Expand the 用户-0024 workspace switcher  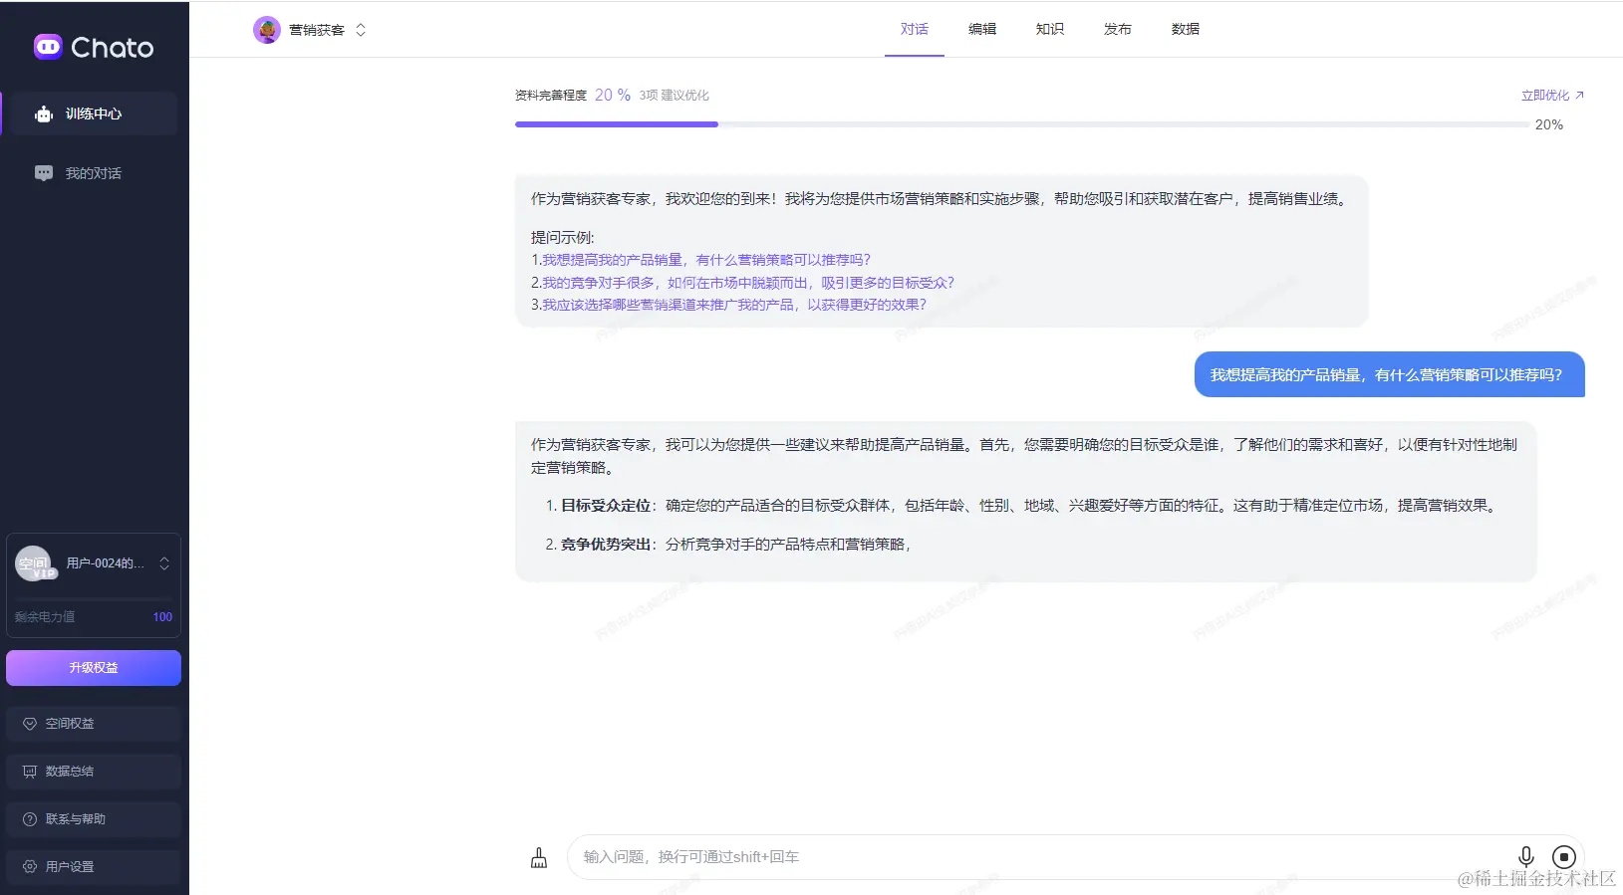[164, 563]
